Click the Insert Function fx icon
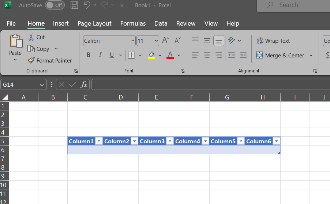This screenshot has width=330, height=204. point(84,84)
